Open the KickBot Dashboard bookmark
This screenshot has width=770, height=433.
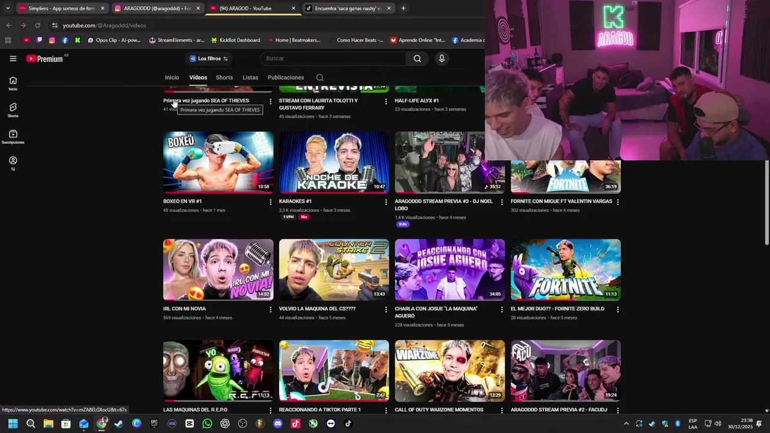click(236, 40)
